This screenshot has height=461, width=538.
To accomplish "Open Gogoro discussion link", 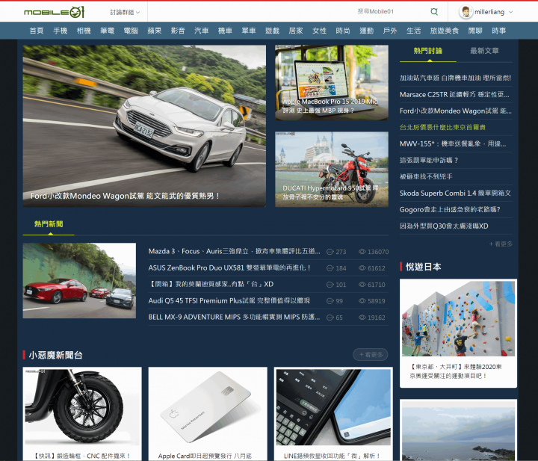I will click(450, 209).
